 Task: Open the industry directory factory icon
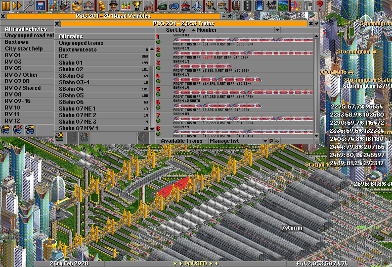148,6
